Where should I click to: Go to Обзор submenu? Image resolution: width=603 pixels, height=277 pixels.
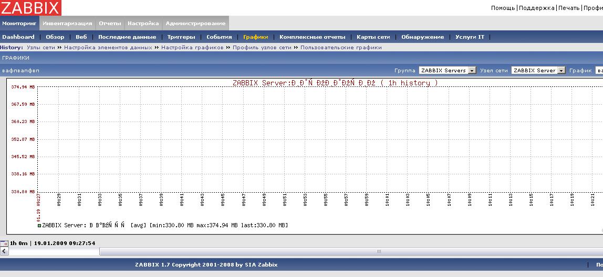point(55,37)
